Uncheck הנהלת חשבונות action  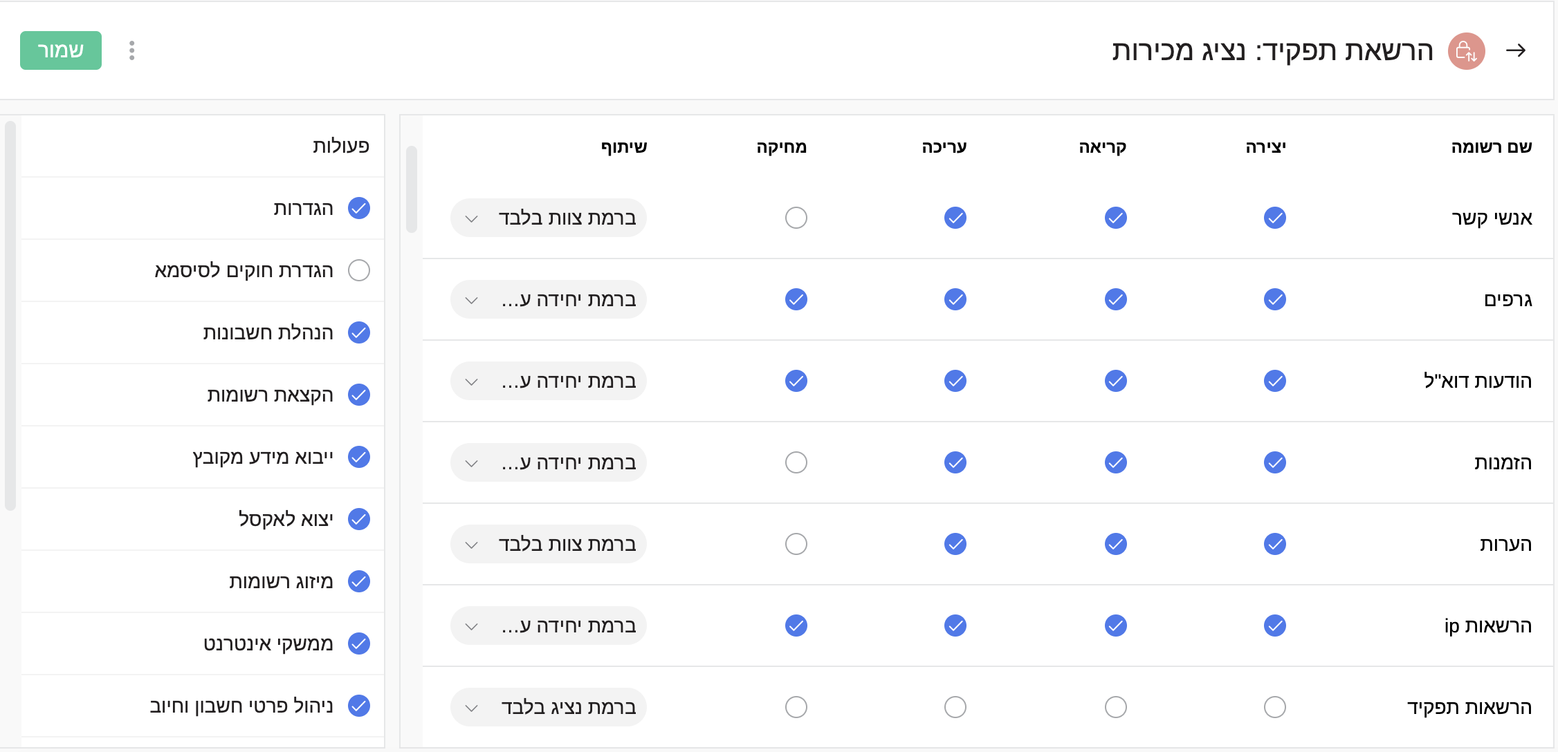pyautogui.click(x=359, y=332)
